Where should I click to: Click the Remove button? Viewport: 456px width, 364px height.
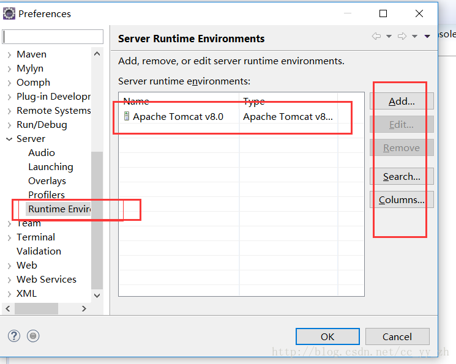tap(402, 147)
